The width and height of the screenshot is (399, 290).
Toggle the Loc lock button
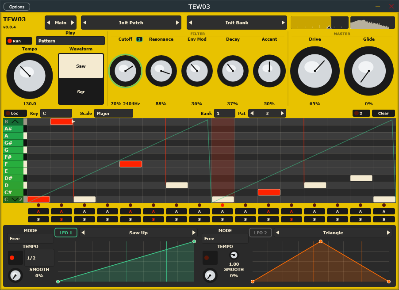pyautogui.click(x=15, y=113)
